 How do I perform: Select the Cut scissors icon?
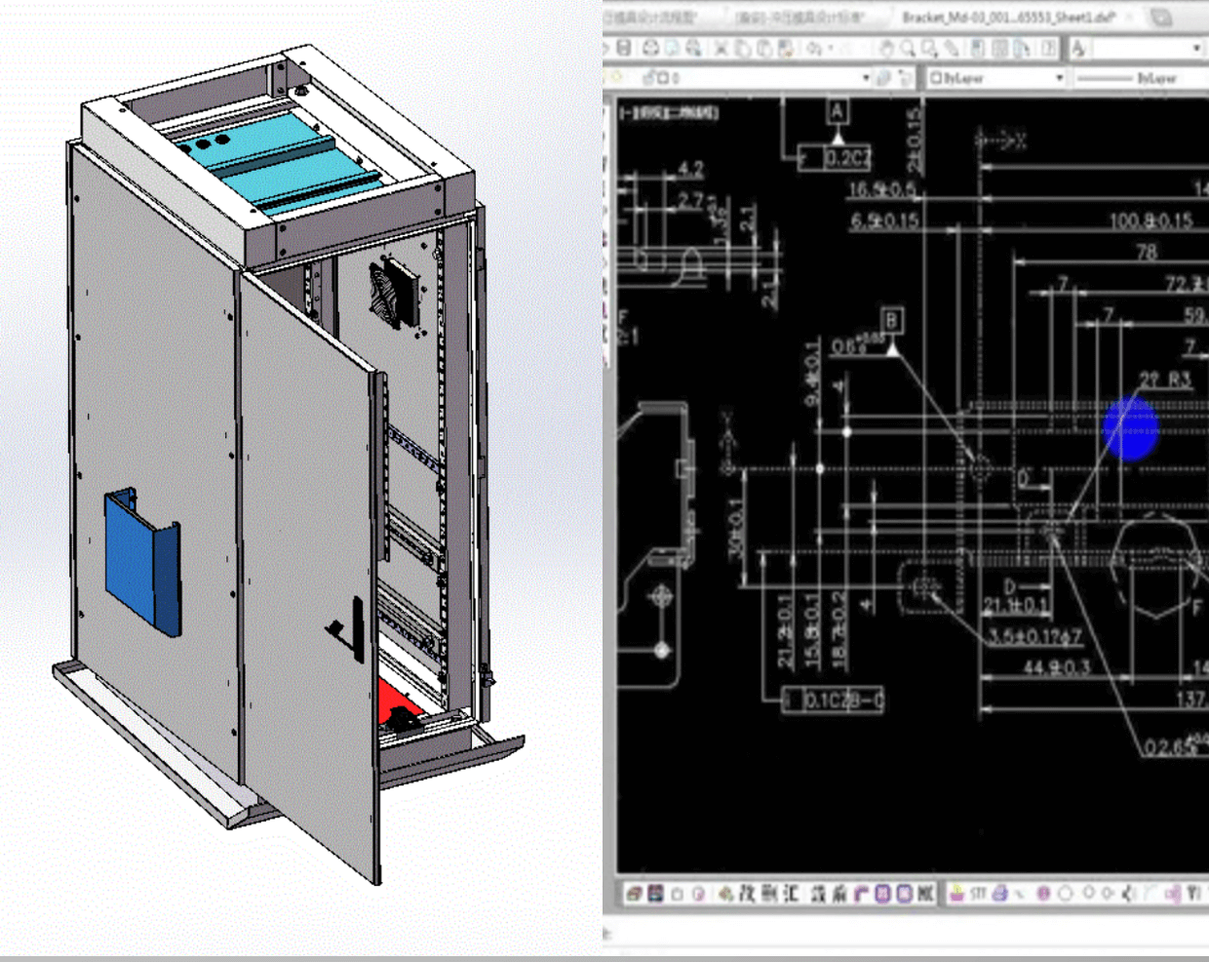click(x=721, y=48)
